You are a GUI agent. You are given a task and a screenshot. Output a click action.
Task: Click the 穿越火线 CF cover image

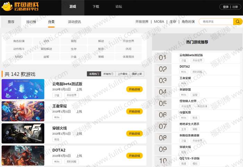point(23,133)
